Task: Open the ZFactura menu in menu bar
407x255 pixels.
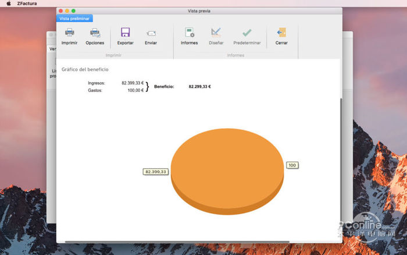Action: point(28,3)
